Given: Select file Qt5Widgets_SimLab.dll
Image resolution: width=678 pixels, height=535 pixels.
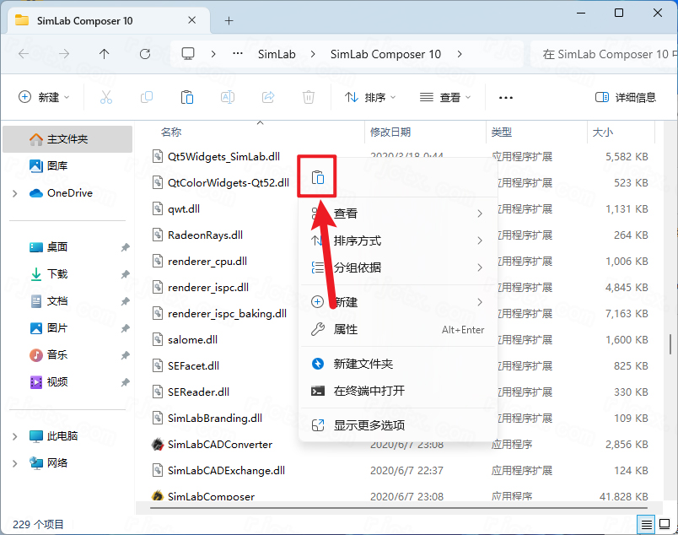Looking at the screenshot, I should pyautogui.click(x=223, y=156).
